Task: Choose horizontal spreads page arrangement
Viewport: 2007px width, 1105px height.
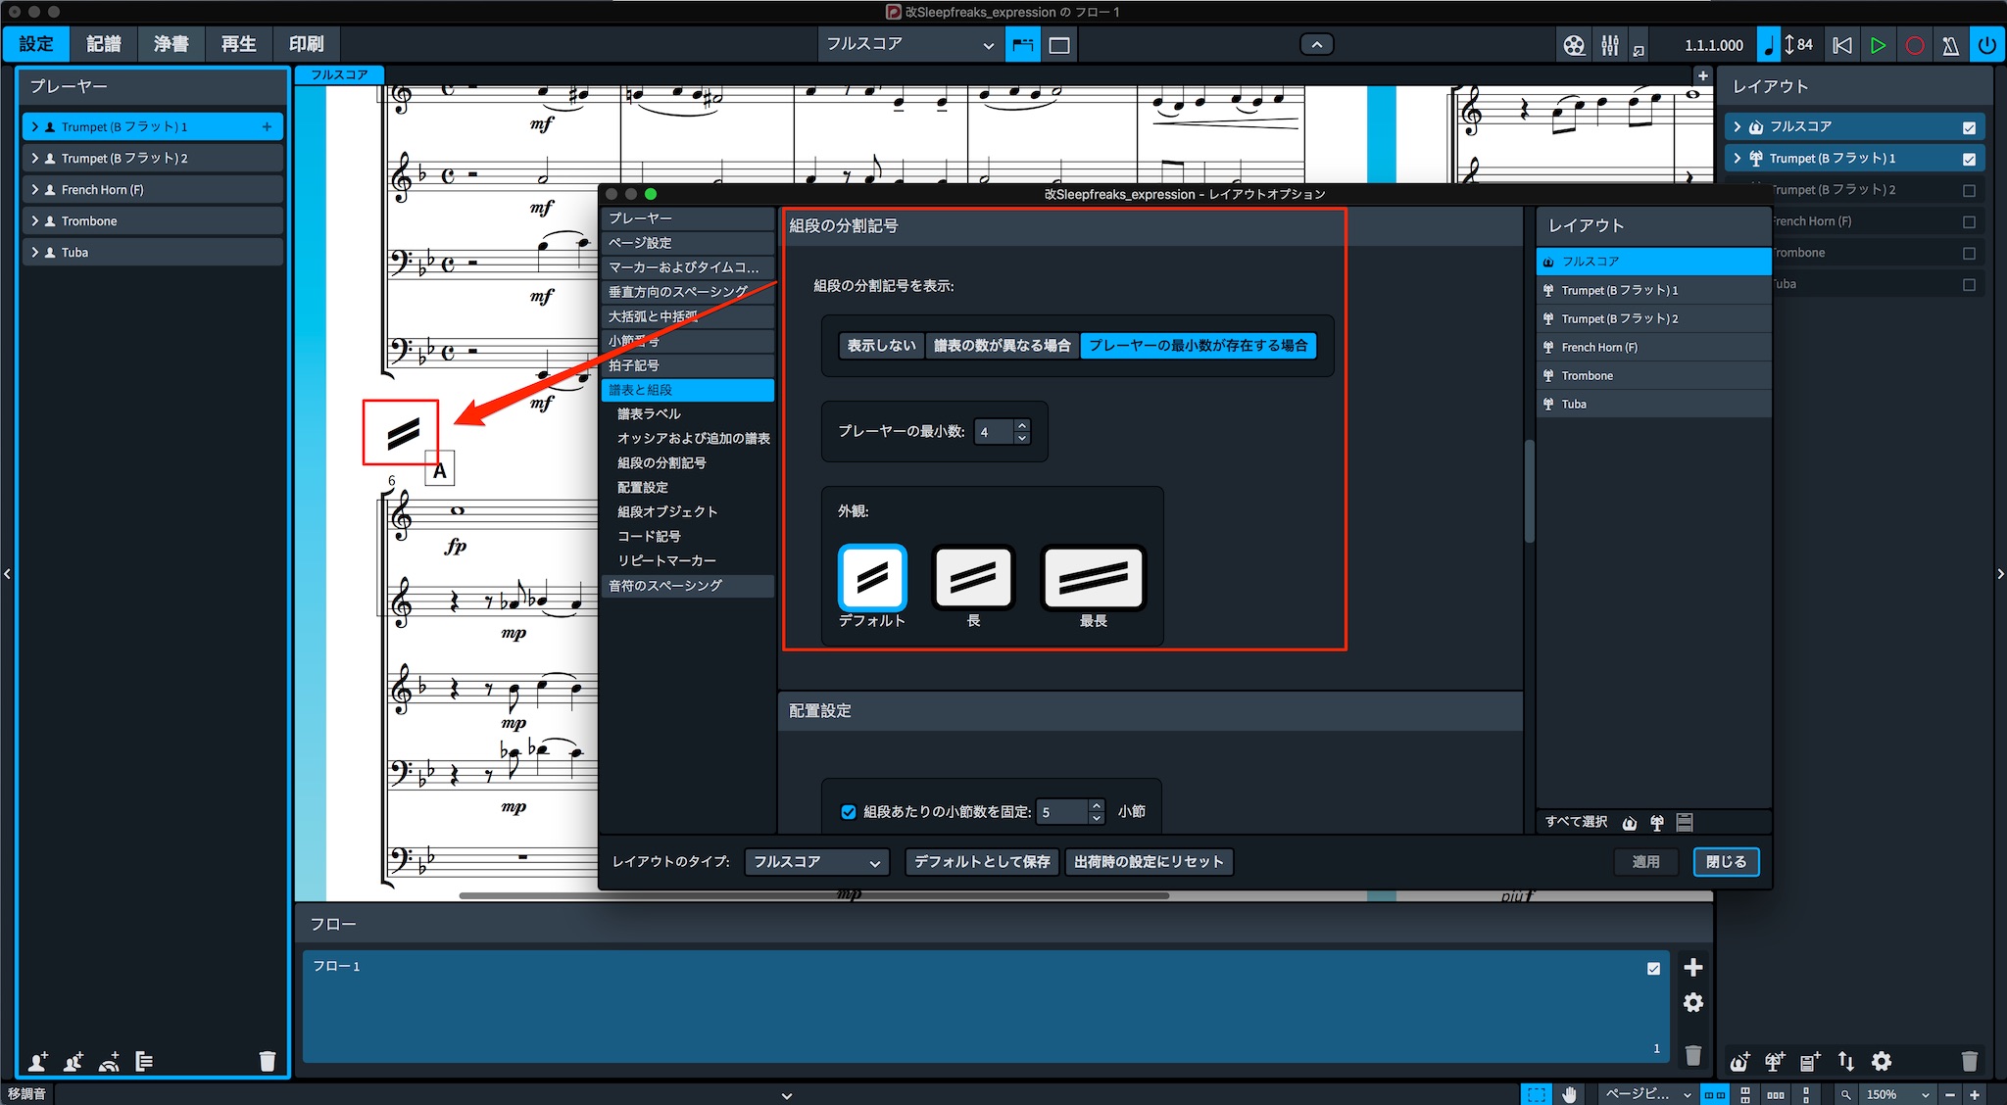Action: pyautogui.click(x=1715, y=1094)
